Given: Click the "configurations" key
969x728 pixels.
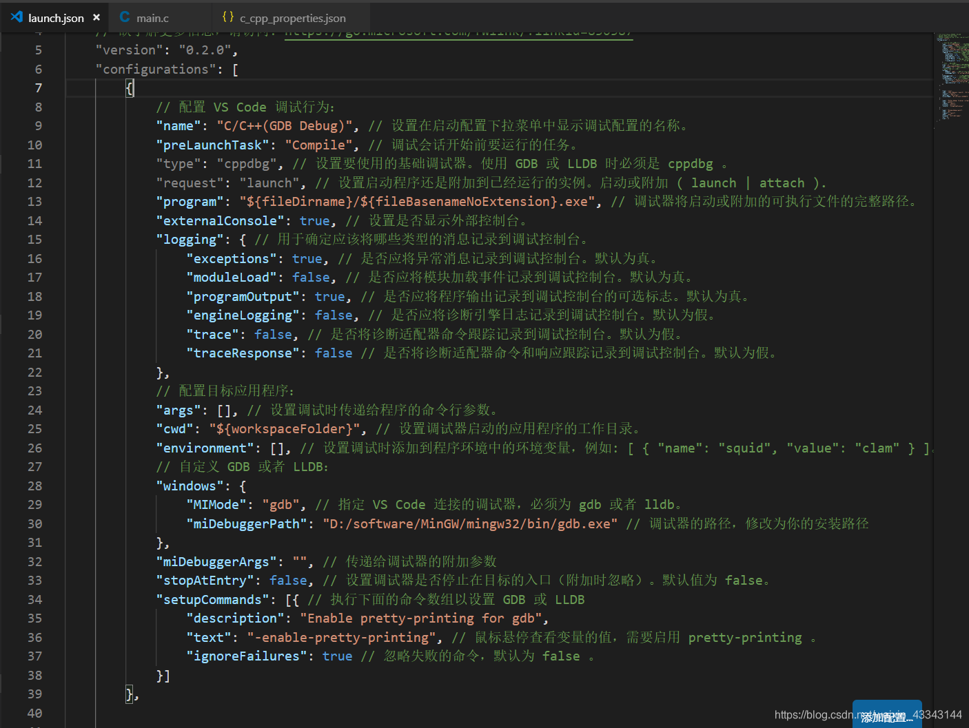Looking at the screenshot, I should click(156, 70).
